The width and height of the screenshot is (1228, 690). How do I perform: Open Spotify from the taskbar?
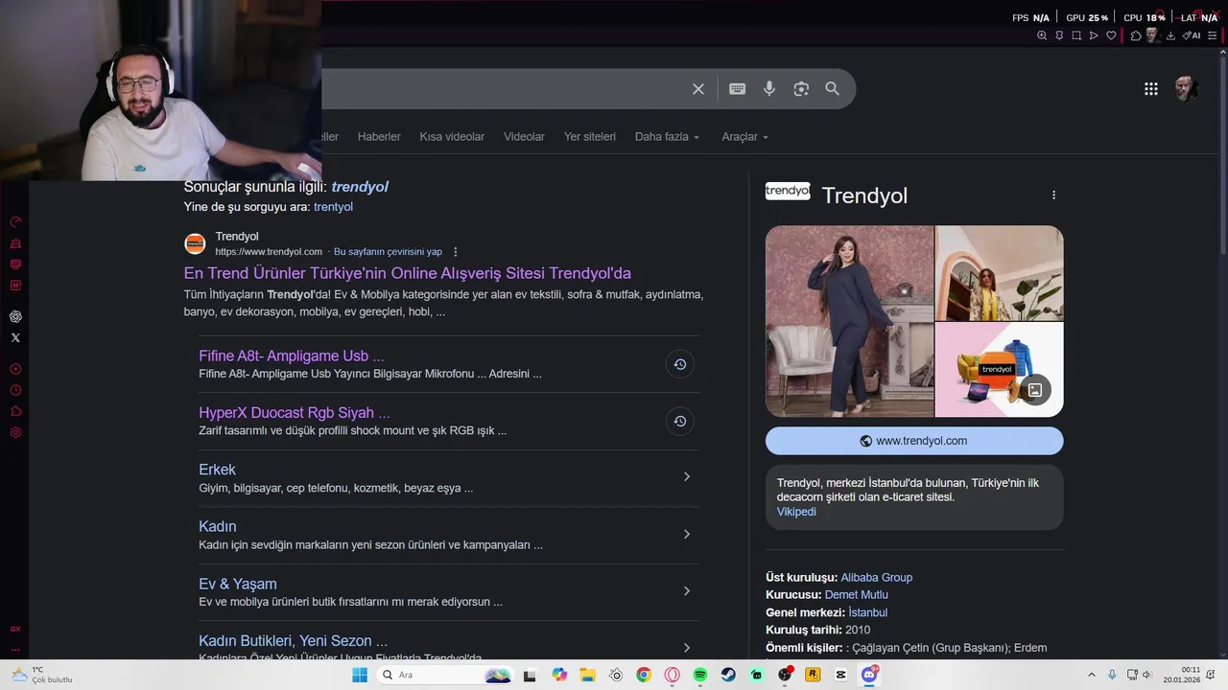pyautogui.click(x=700, y=675)
